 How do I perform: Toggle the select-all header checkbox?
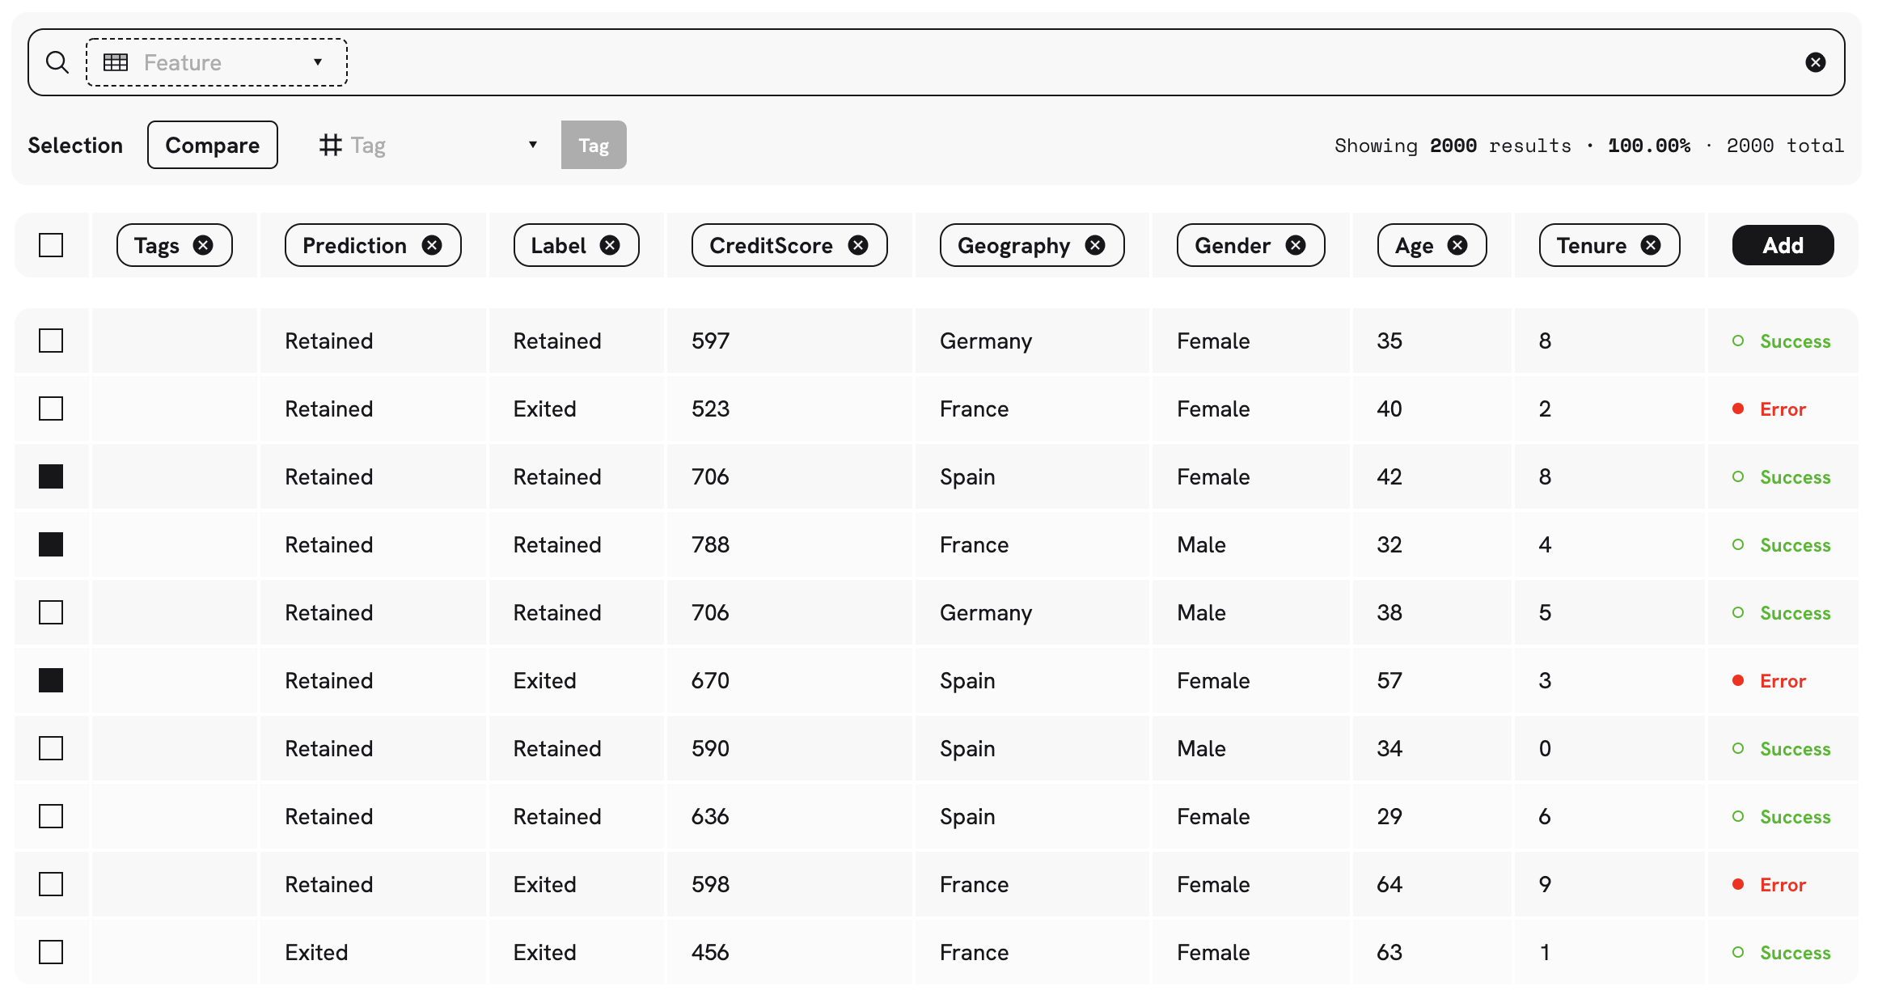[51, 245]
